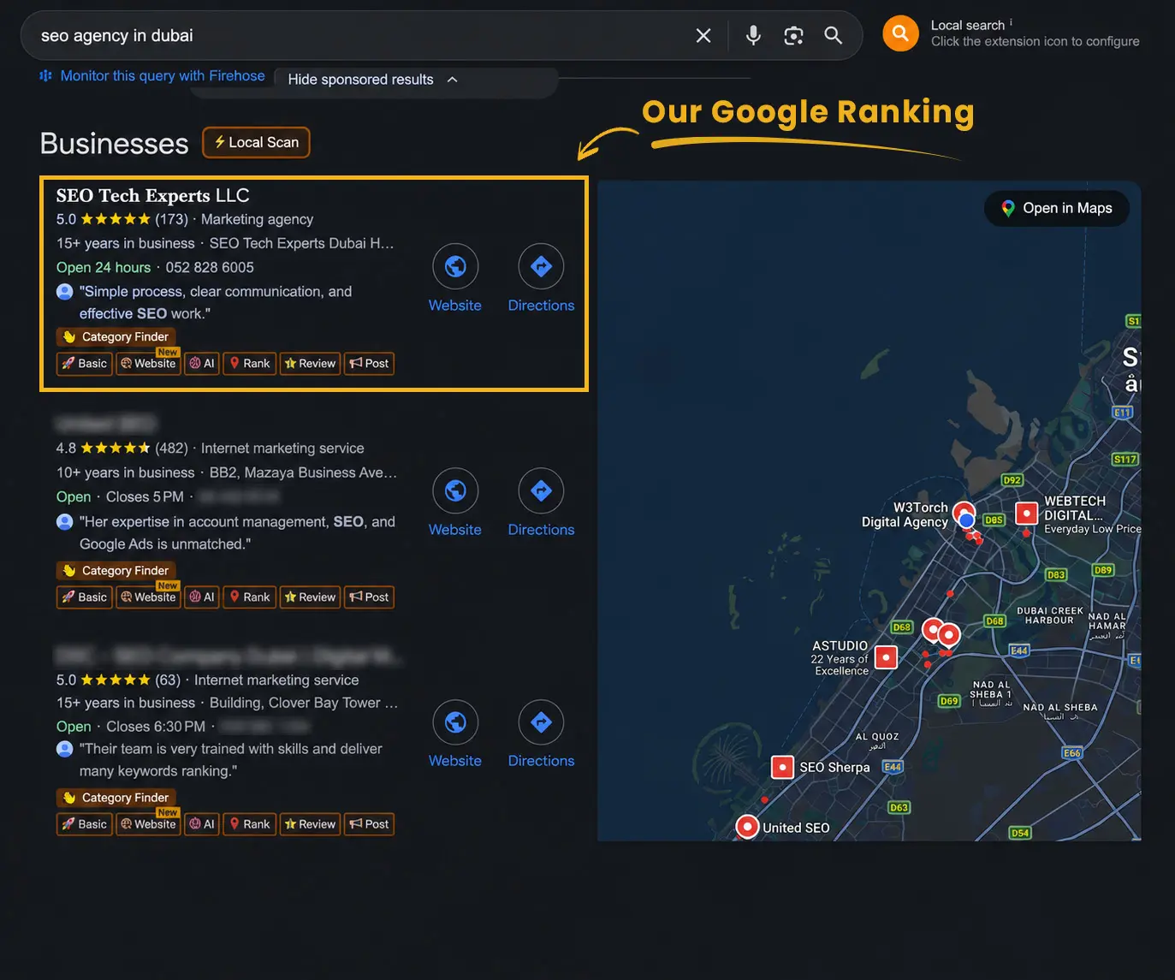
Task: Read review 'Their team is very trained'
Action: click(x=231, y=759)
